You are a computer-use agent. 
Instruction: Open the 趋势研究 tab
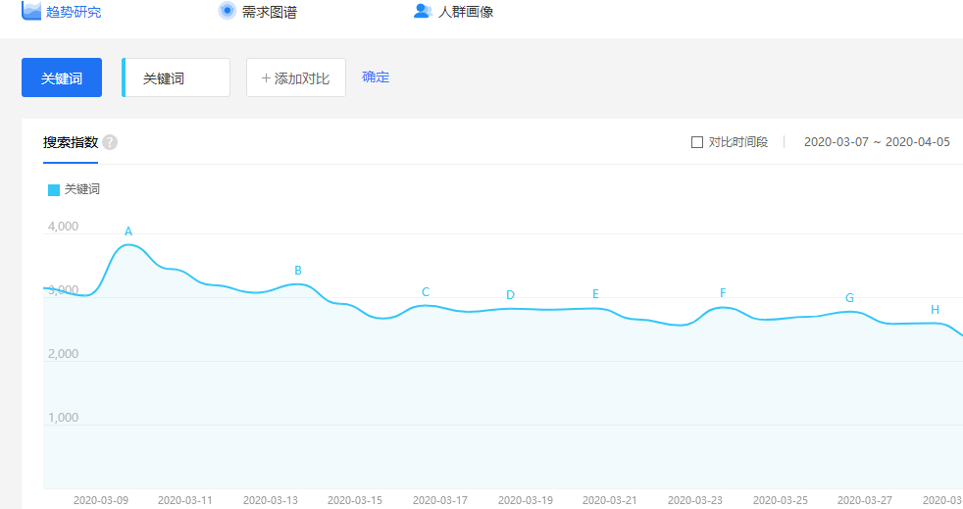tap(73, 12)
